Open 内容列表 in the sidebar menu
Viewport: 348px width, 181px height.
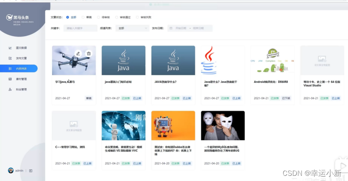19,68
